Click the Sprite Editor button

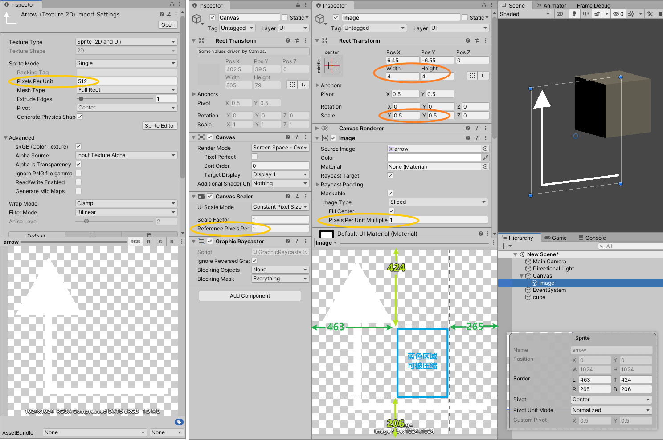click(160, 126)
